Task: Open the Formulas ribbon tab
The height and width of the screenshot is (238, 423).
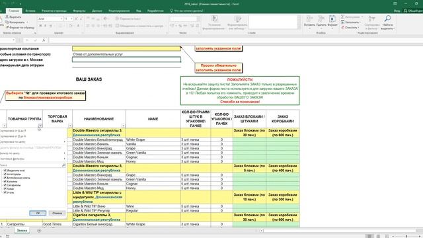Action: (x=79, y=11)
